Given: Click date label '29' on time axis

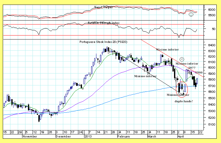Looking at the screenshot, I should tap(20, 132).
